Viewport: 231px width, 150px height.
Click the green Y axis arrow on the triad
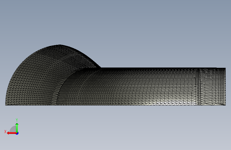click(x=17, y=128)
